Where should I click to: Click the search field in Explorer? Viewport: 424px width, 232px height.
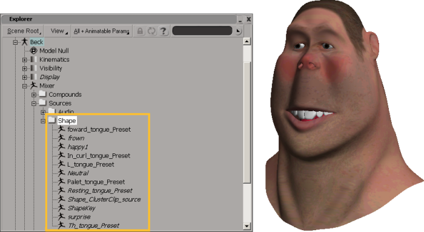202,31
